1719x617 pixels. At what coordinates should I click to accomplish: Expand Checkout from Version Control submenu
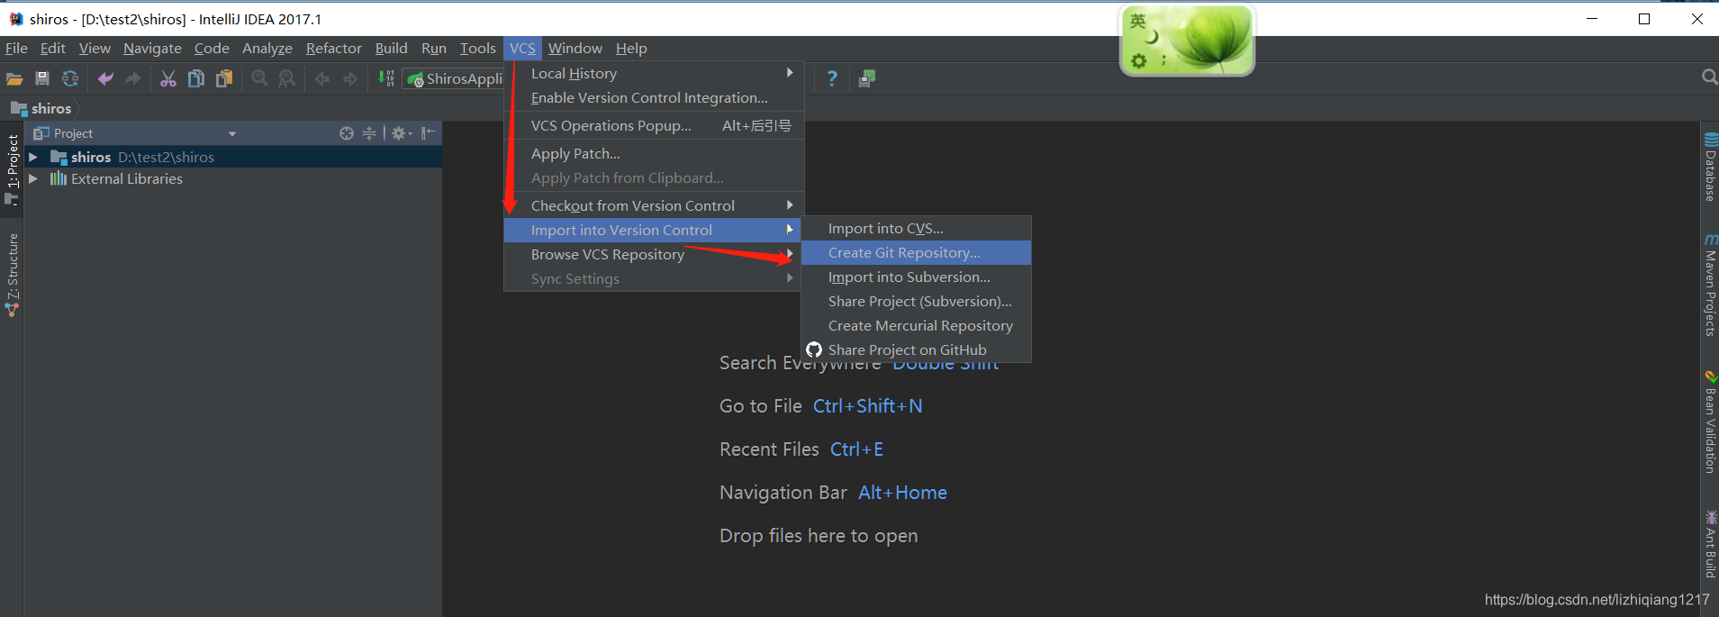point(654,205)
